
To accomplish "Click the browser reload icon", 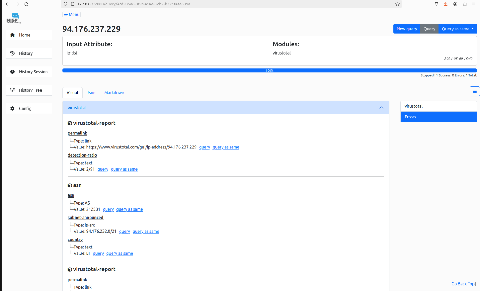I will click(x=26, y=4).
